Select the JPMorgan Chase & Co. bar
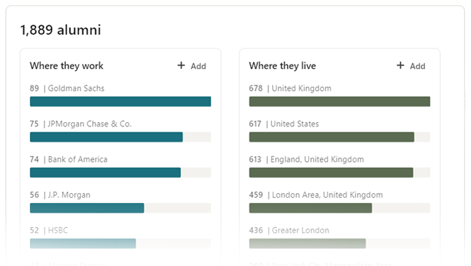Viewport: 471px width, 266px height. [106, 137]
